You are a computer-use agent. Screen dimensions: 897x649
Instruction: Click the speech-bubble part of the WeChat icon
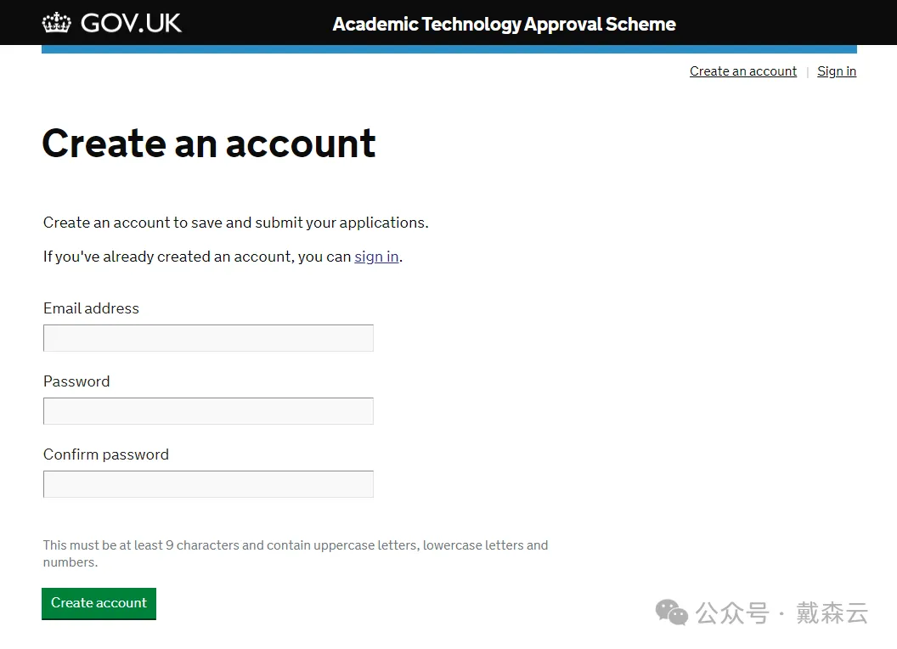[x=665, y=607]
